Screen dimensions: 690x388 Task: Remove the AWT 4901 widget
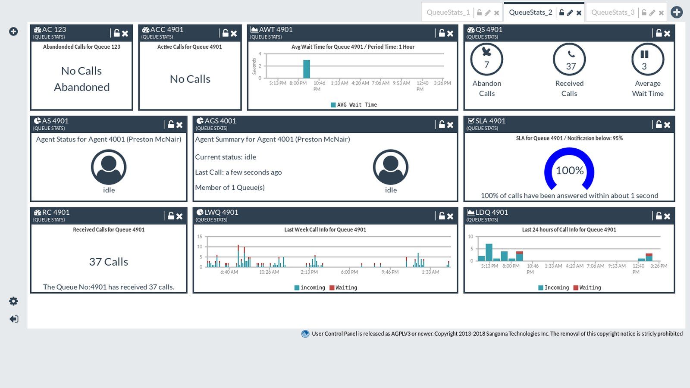[450, 33]
